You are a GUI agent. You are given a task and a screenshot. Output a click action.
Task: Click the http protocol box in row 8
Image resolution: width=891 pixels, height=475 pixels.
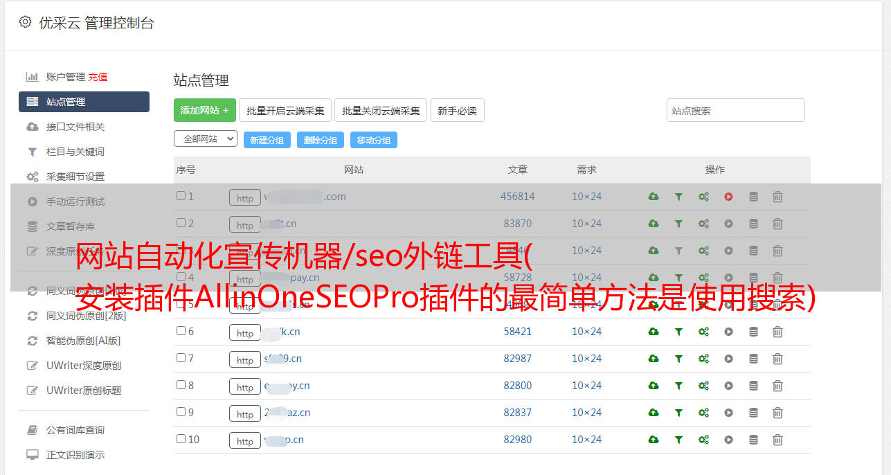245,387
